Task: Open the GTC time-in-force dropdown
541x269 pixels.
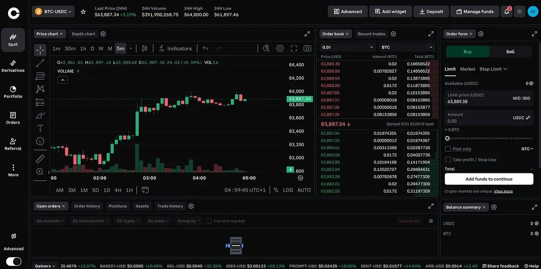Action: pos(527,149)
